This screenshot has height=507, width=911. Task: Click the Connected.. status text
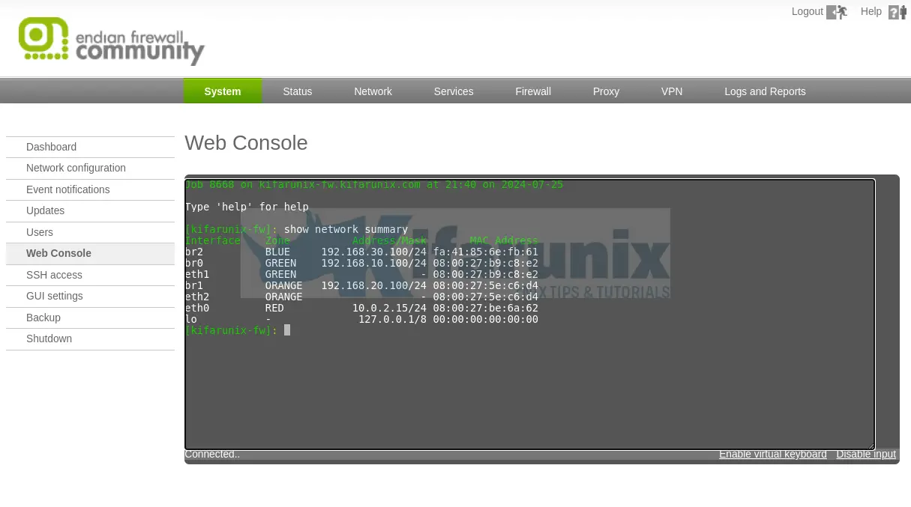[x=212, y=454]
